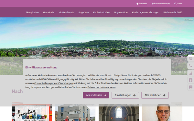Click the Einstellungen consent button
This screenshot has height=121, width=194.
coord(125,95)
